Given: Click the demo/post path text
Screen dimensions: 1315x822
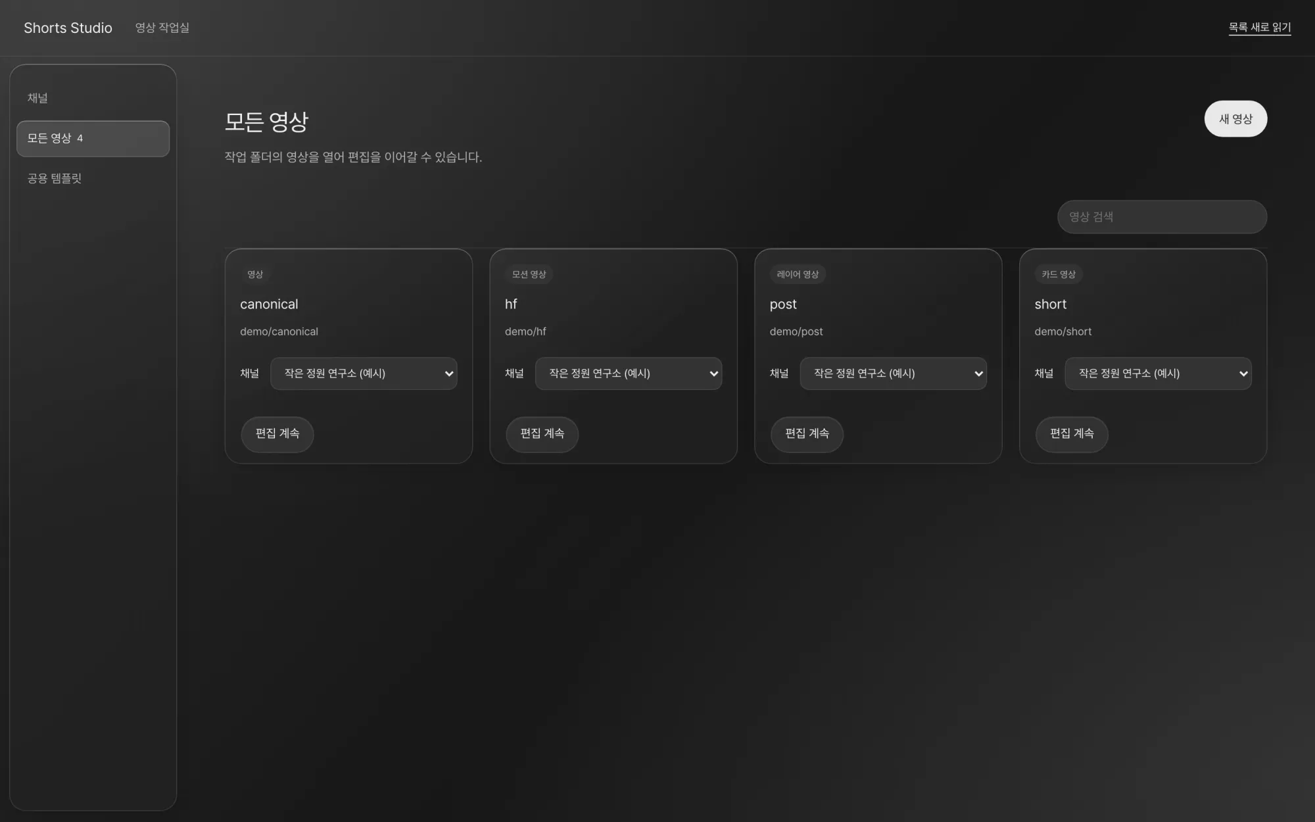Looking at the screenshot, I should click(796, 331).
